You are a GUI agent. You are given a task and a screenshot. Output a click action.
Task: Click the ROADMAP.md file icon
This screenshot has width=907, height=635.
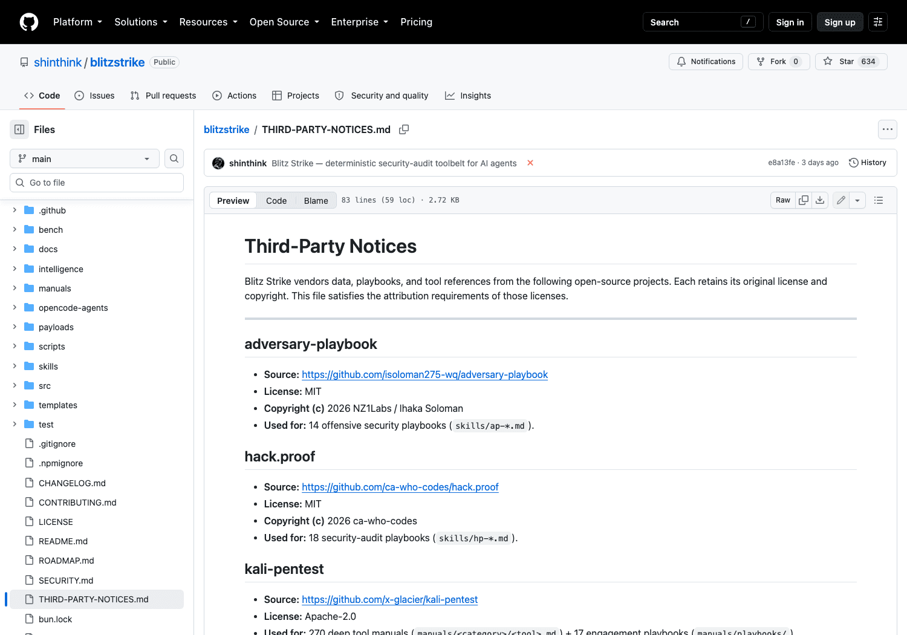pyautogui.click(x=29, y=561)
